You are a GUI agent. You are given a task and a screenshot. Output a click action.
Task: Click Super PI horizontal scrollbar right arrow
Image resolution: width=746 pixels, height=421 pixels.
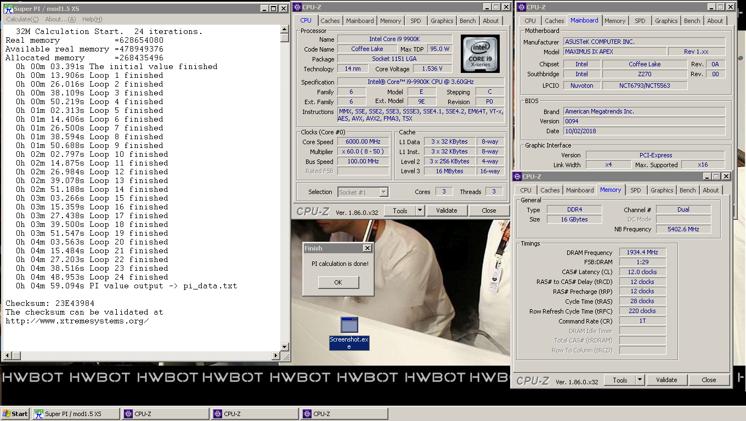[x=275, y=356]
